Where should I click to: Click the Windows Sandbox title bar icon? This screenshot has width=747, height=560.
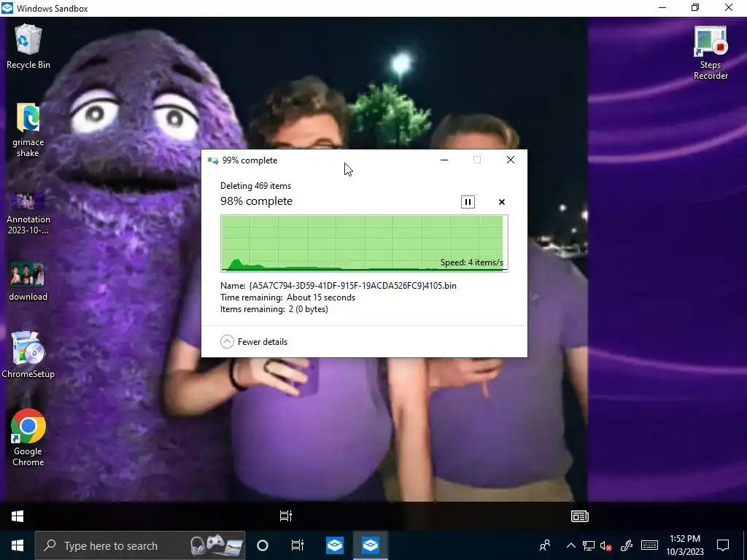[7, 8]
